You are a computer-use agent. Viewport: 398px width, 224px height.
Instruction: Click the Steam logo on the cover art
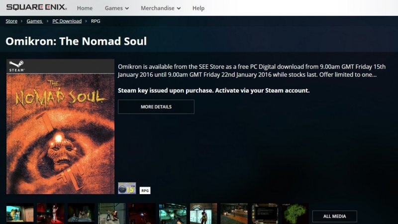(x=17, y=66)
